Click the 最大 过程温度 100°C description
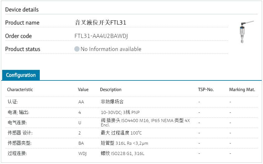This screenshot has height=164, width=263. pos(121,133)
